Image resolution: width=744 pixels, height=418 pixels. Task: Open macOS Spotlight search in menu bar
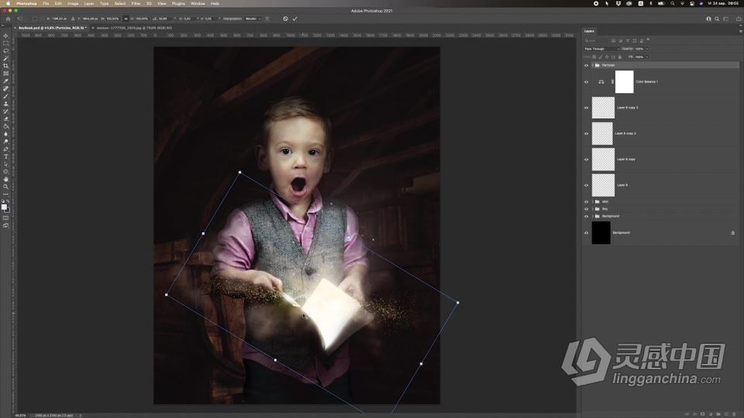[x=673, y=3]
